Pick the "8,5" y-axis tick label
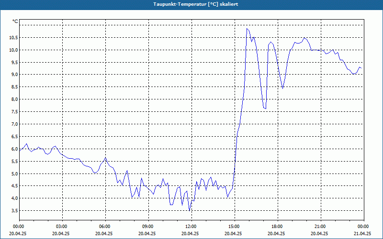The height and width of the screenshot is (239, 383). coord(14,87)
